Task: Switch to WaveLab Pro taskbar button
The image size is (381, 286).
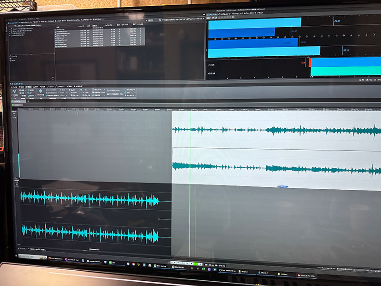Action: [306, 276]
